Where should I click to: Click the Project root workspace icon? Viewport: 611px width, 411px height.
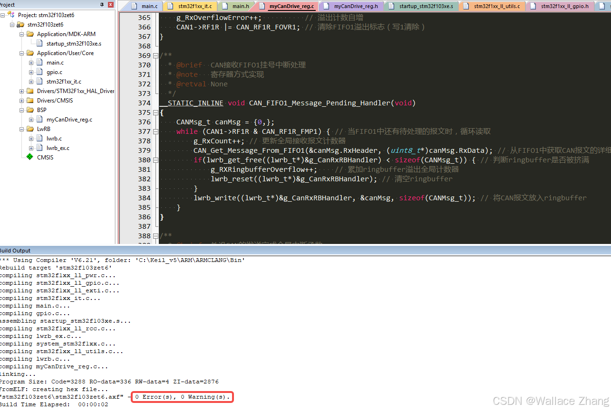[x=11, y=15]
